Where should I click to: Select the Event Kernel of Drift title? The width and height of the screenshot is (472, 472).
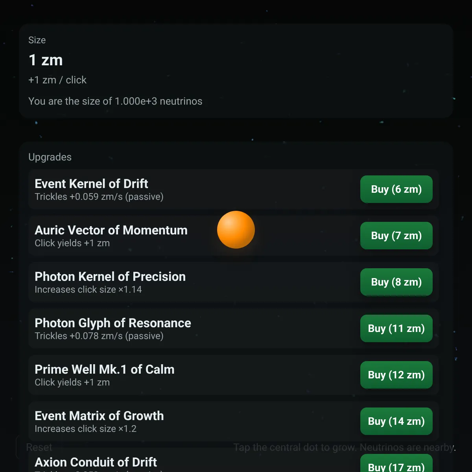coord(91,184)
